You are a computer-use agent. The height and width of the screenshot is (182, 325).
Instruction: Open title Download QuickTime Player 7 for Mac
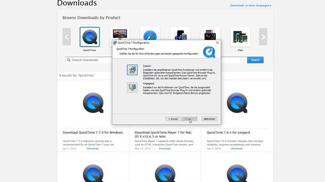point(163,134)
